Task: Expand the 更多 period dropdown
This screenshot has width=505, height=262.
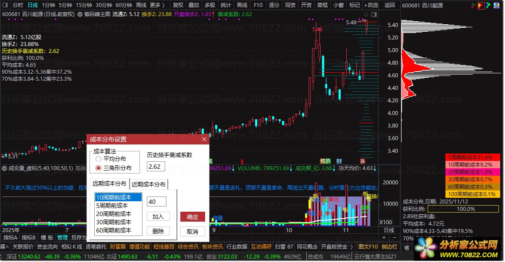Action: [157, 5]
